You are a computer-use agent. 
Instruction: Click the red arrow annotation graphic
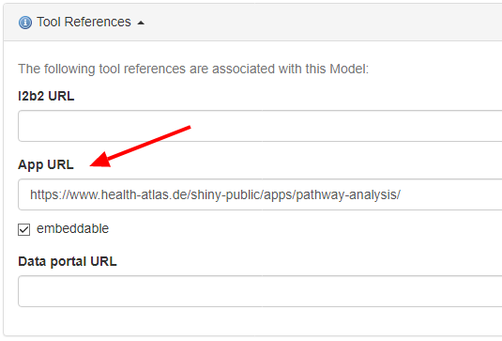point(140,147)
